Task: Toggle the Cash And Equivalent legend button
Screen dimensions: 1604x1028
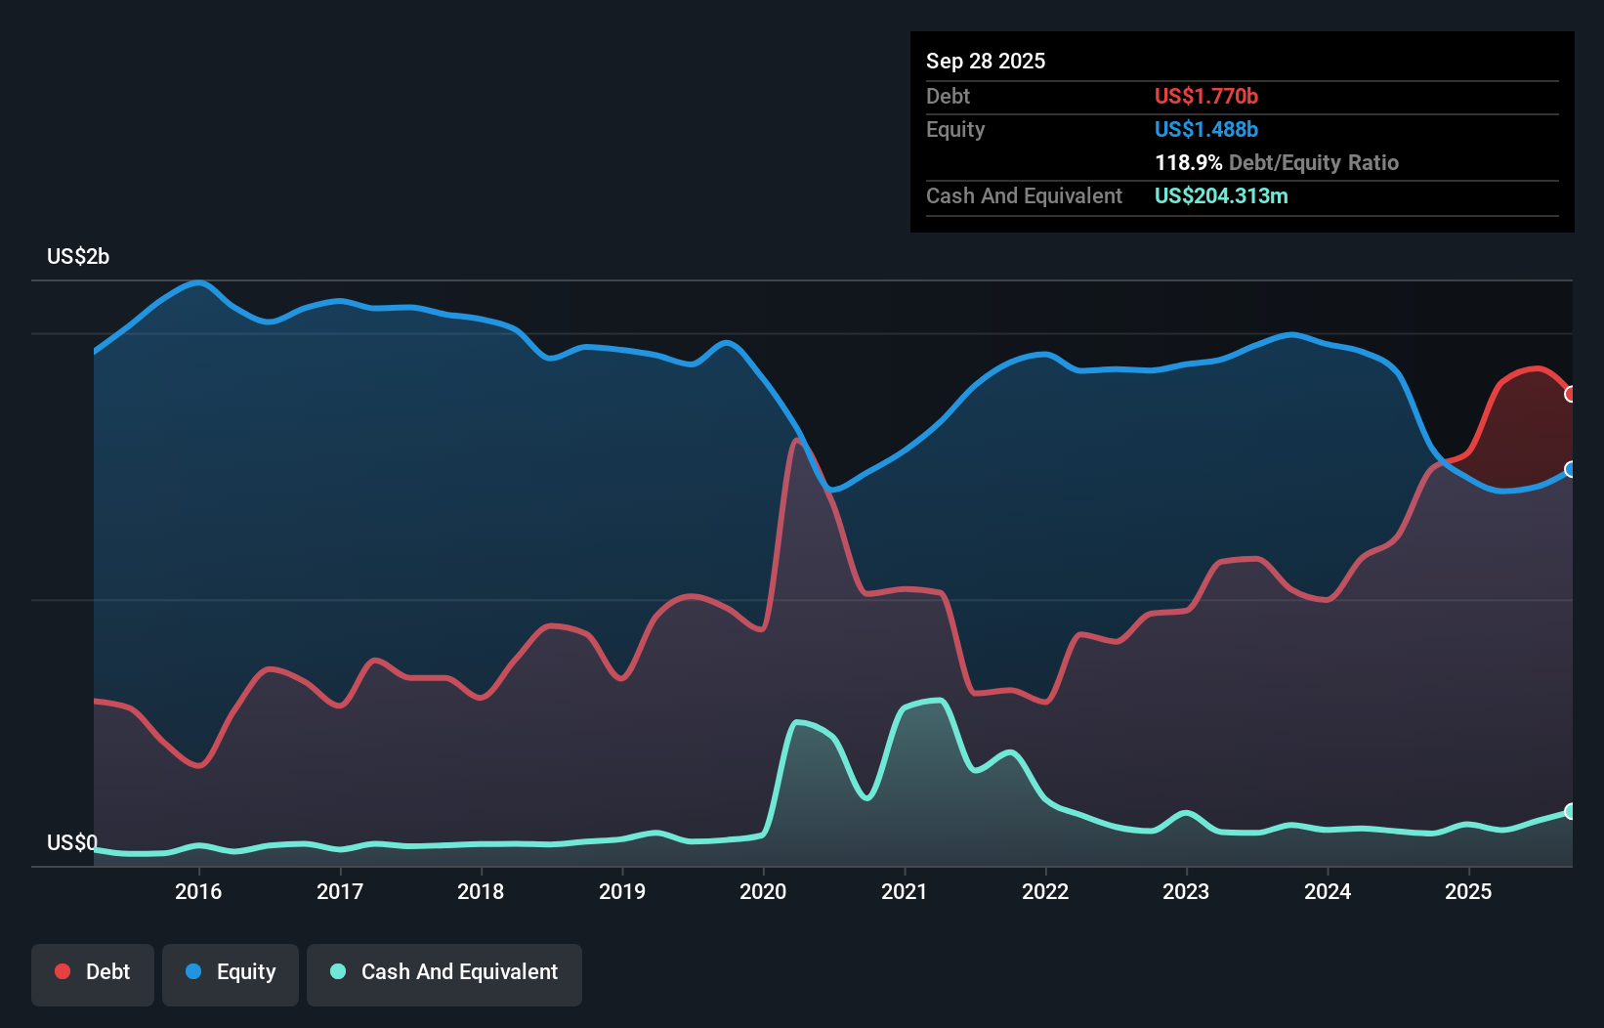Action: (x=444, y=974)
